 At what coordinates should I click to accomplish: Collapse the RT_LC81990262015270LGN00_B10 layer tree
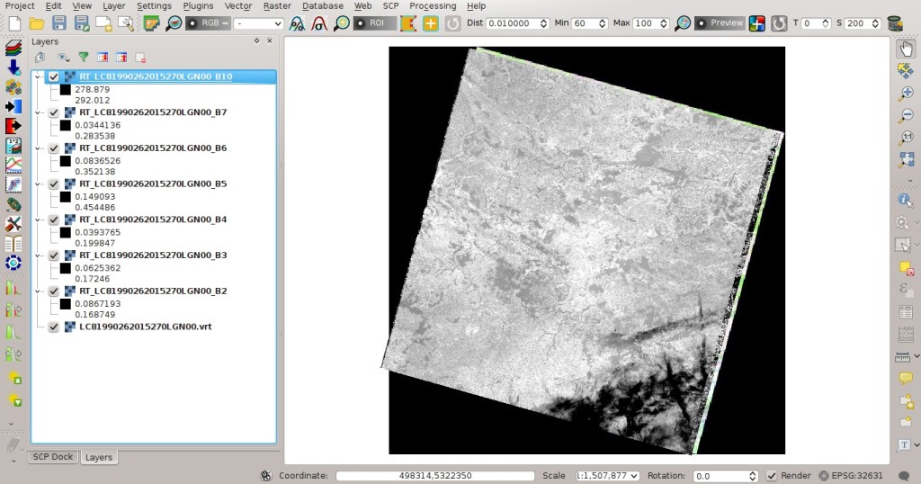pyautogui.click(x=38, y=76)
